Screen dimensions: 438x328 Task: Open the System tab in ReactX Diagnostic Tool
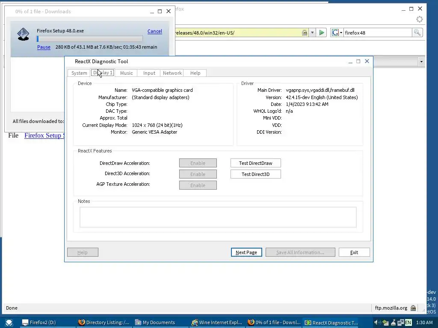click(x=79, y=73)
